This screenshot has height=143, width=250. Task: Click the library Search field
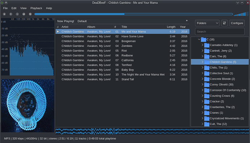220,32
